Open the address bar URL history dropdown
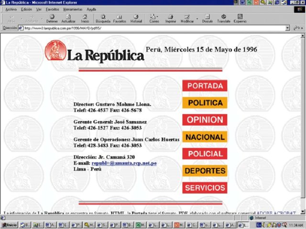 (287, 28)
